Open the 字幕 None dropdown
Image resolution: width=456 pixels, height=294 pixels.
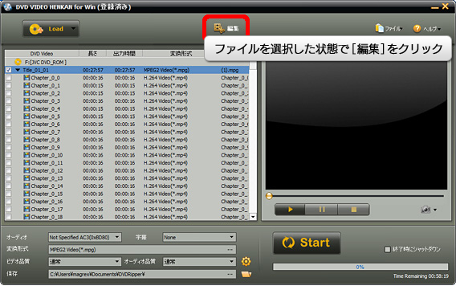pyautogui.click(x=199, y=237)
